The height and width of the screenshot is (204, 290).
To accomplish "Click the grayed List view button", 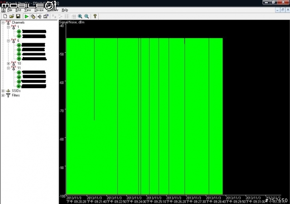I will (67, 16).
